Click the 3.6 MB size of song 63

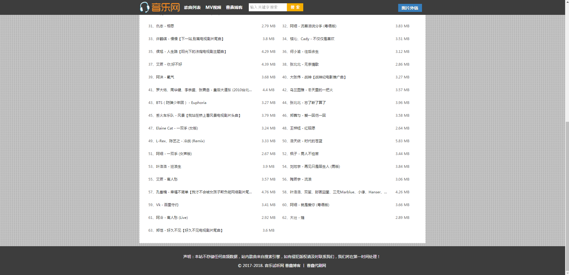pyautogui.click(x=268, y=230)
